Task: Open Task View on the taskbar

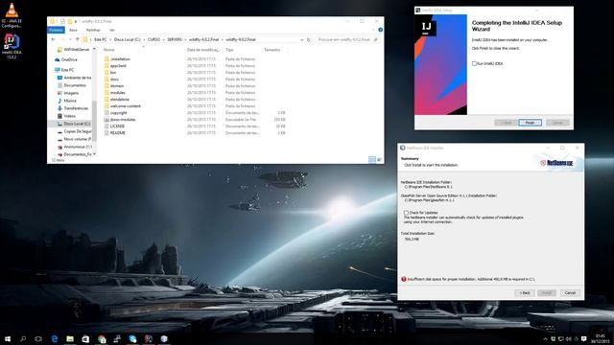Action: click(x=38, y=338)
